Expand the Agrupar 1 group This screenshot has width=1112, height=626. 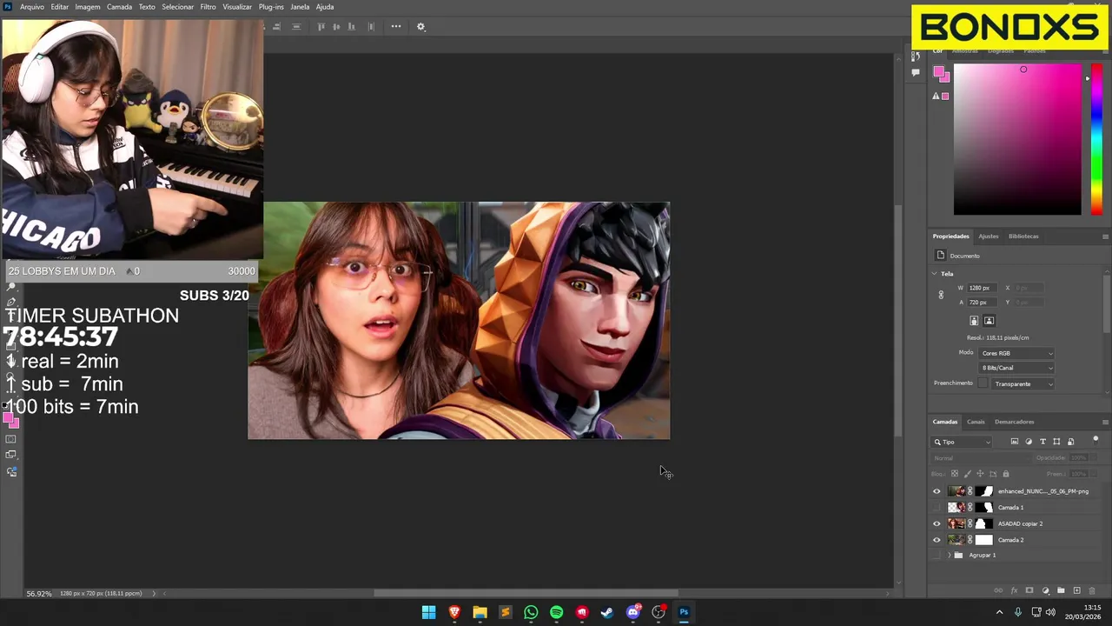pos(949,556)
